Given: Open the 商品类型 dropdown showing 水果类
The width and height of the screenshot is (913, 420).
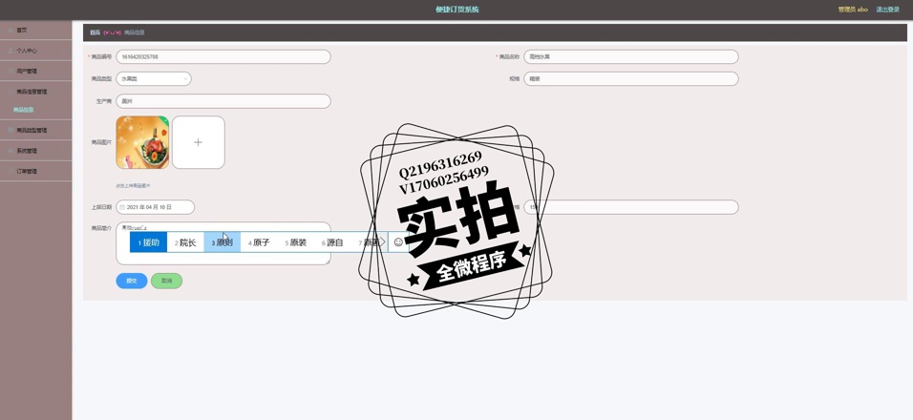Looking at the screenshot, I should click(x=154, y=78).
